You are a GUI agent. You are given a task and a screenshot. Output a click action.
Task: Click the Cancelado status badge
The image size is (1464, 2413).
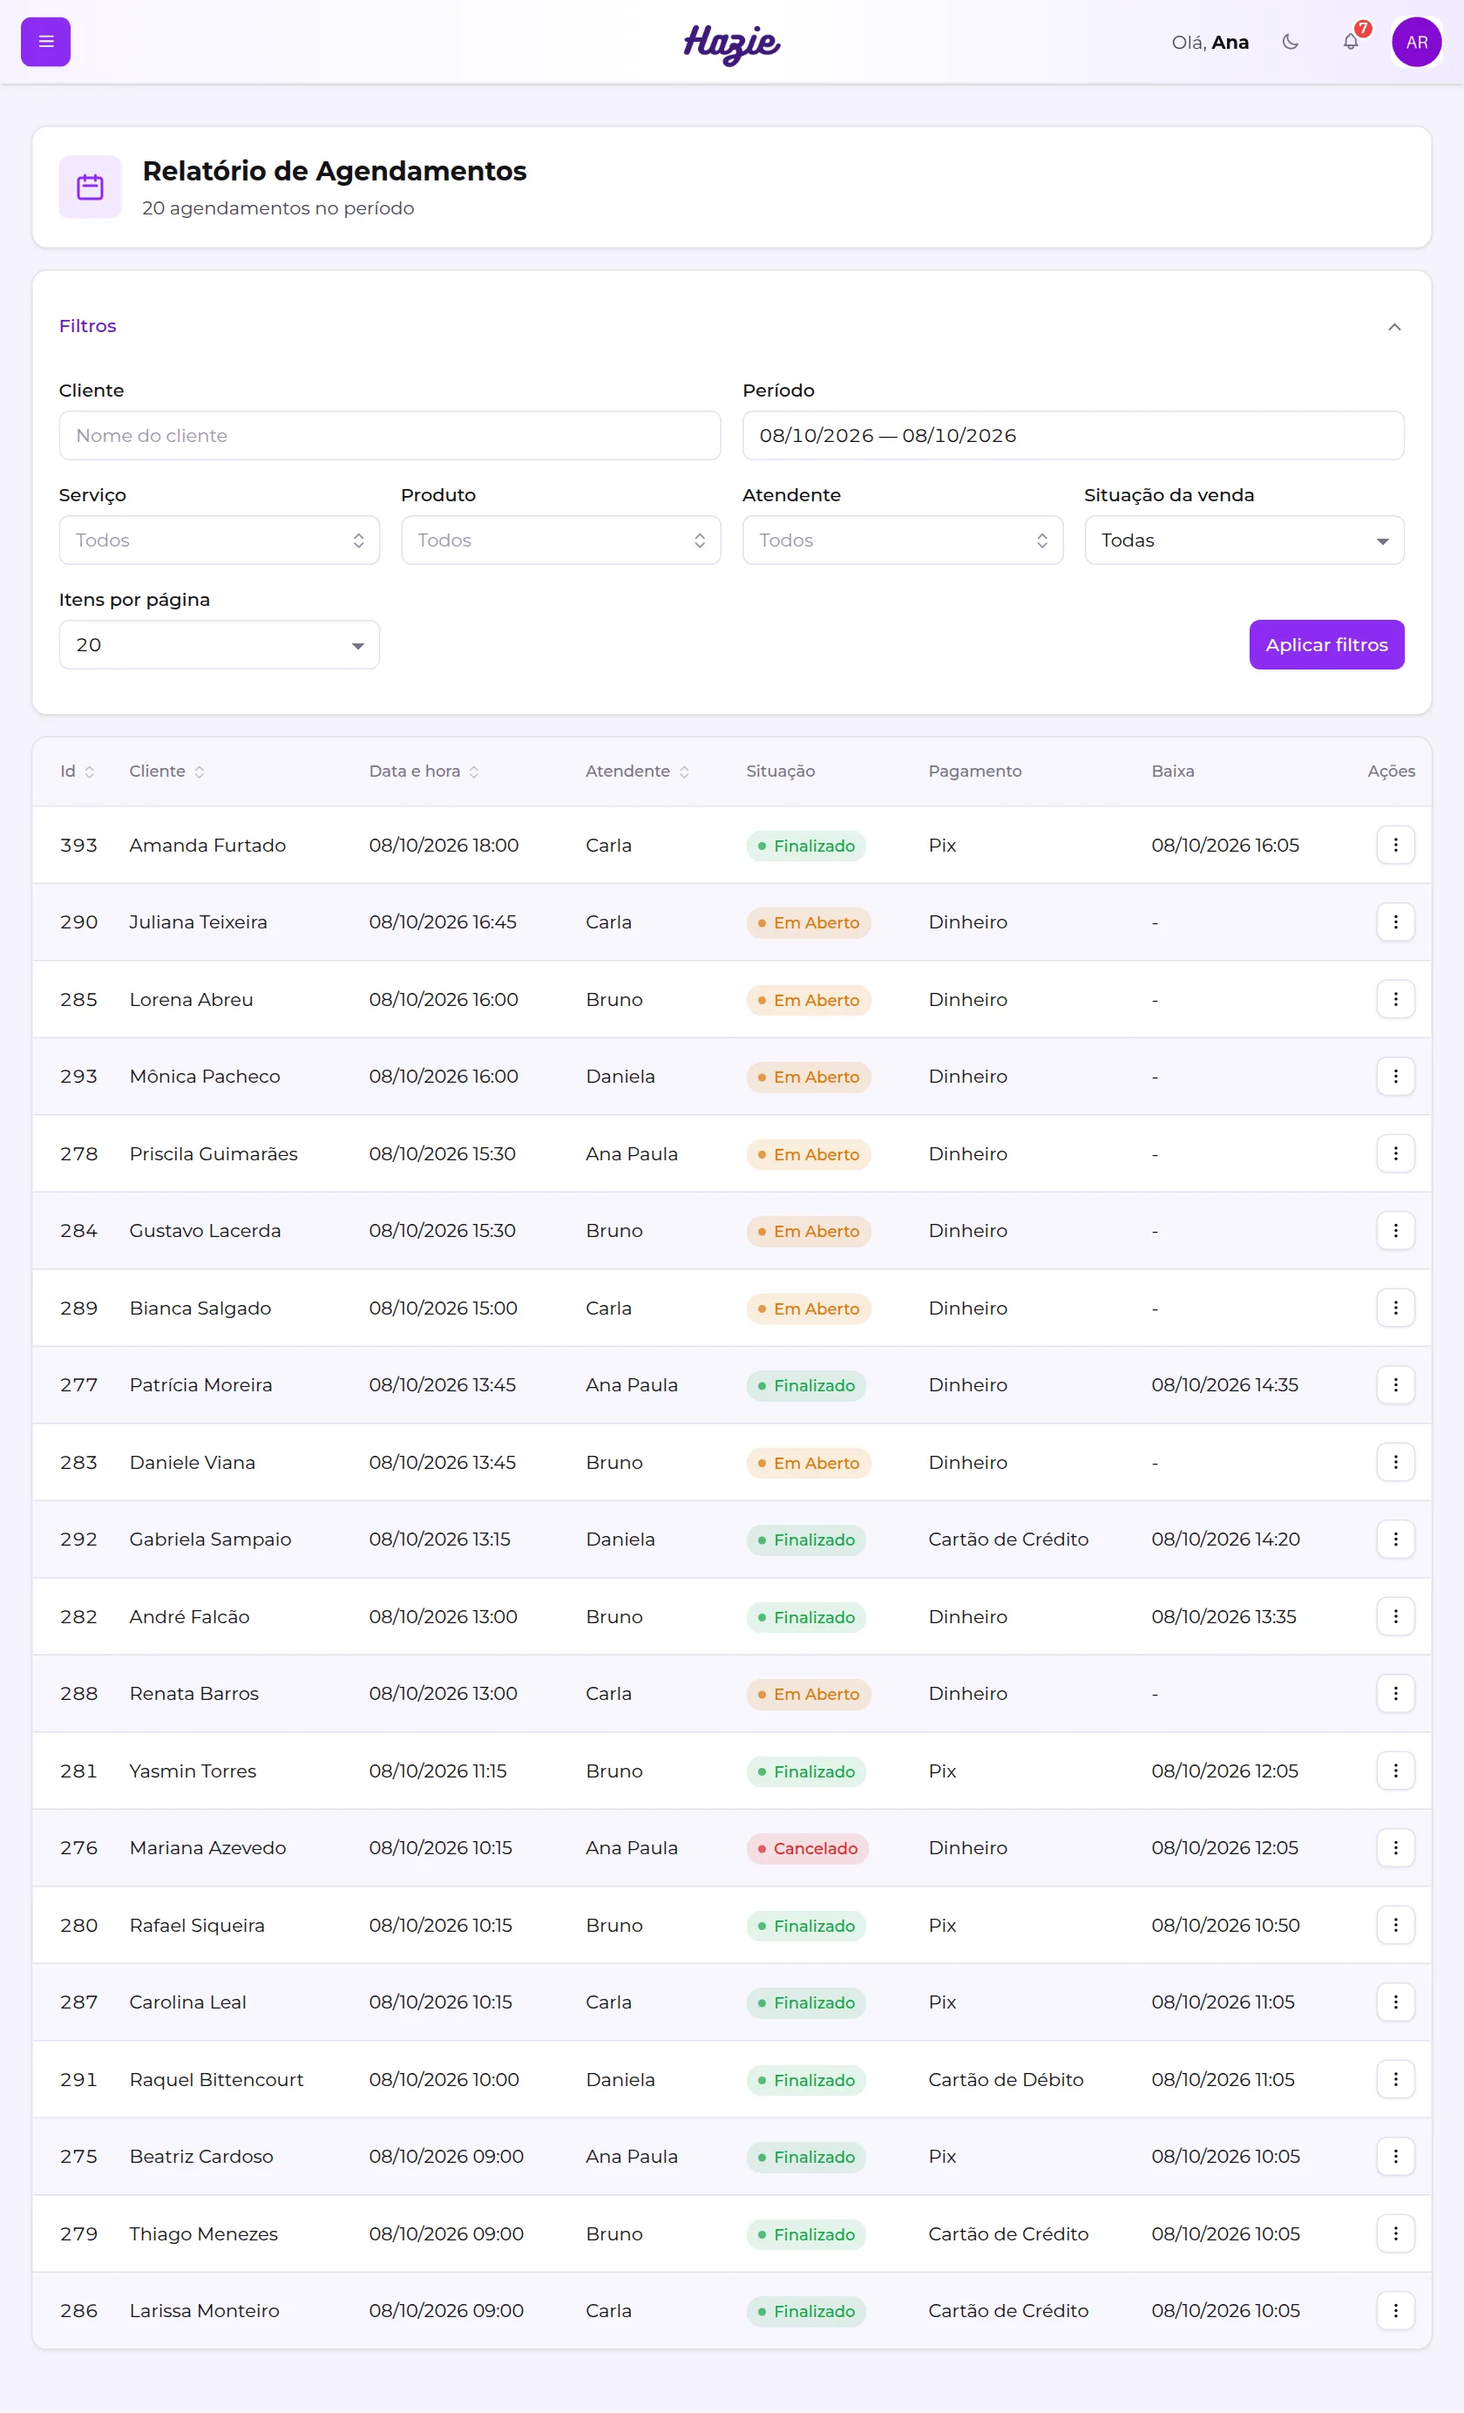pos(807,1849)
